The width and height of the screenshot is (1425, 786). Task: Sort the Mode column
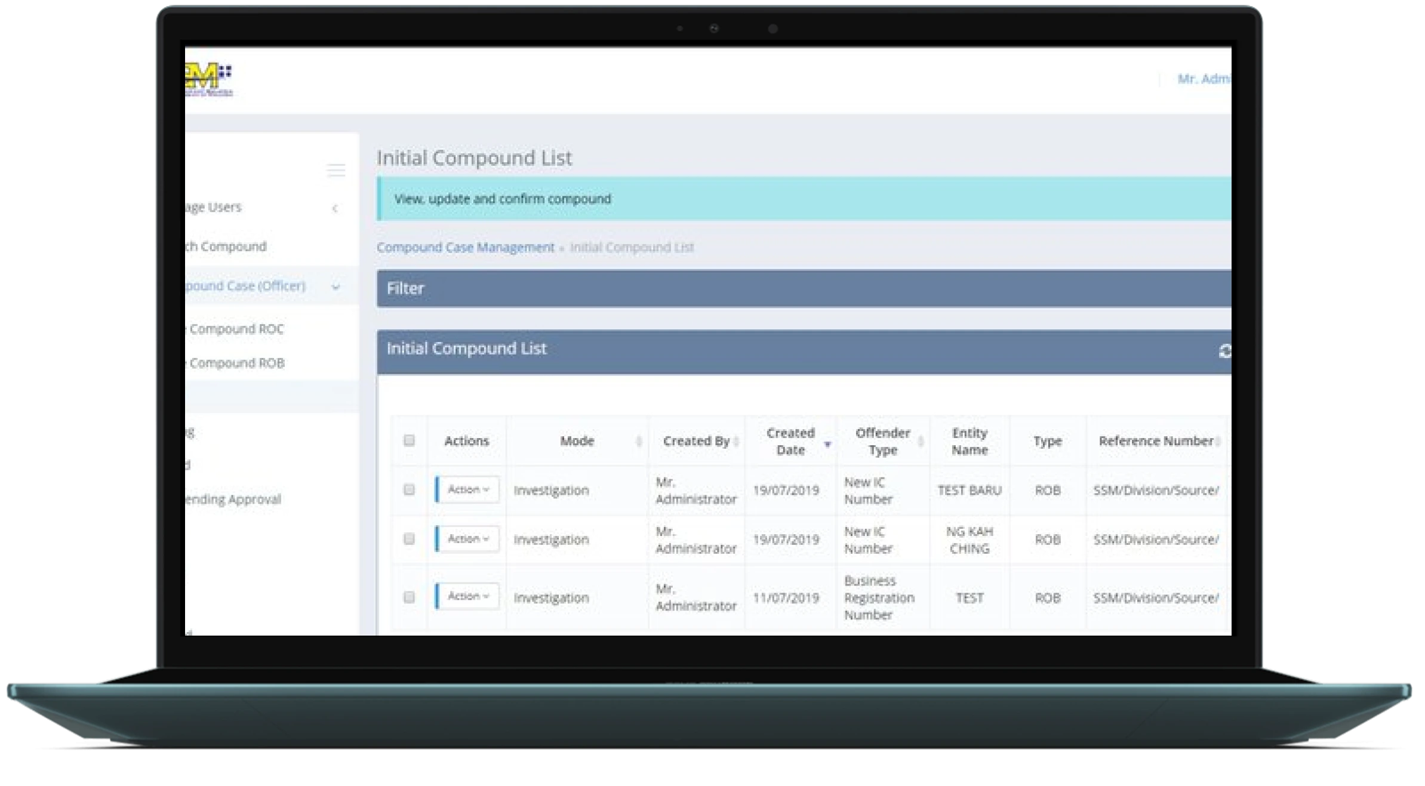click(x=639, y=441)
